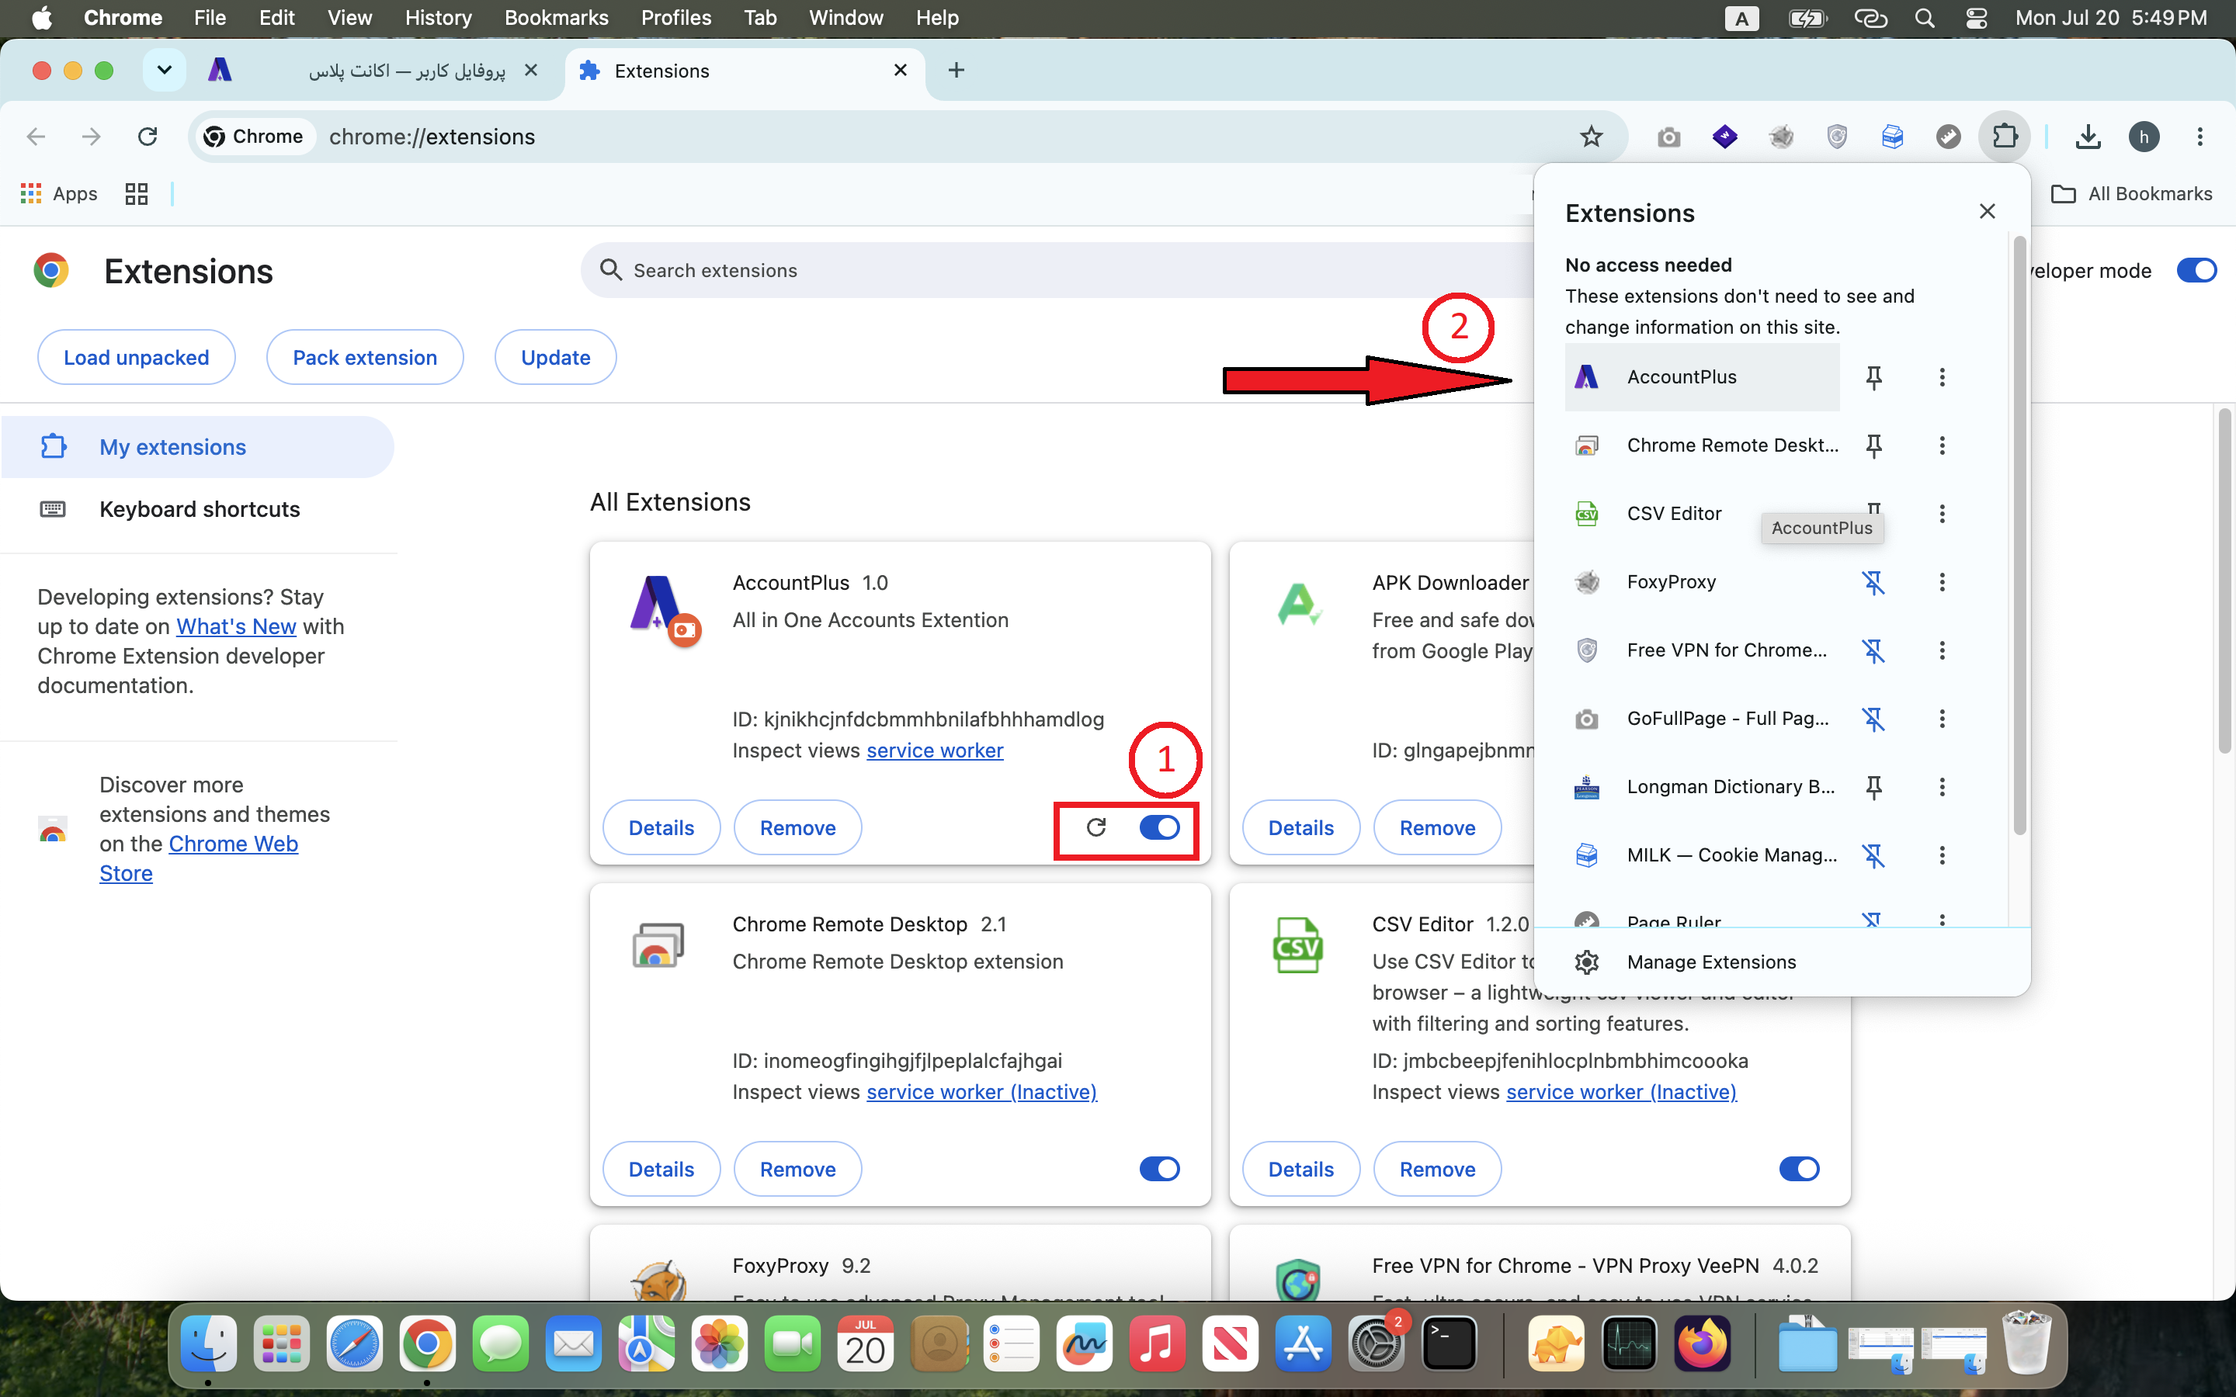Click the purple diamond extension icon in toolbar
The height and width of the screenshot is (1397, 2236).
tap(1724, 137)
